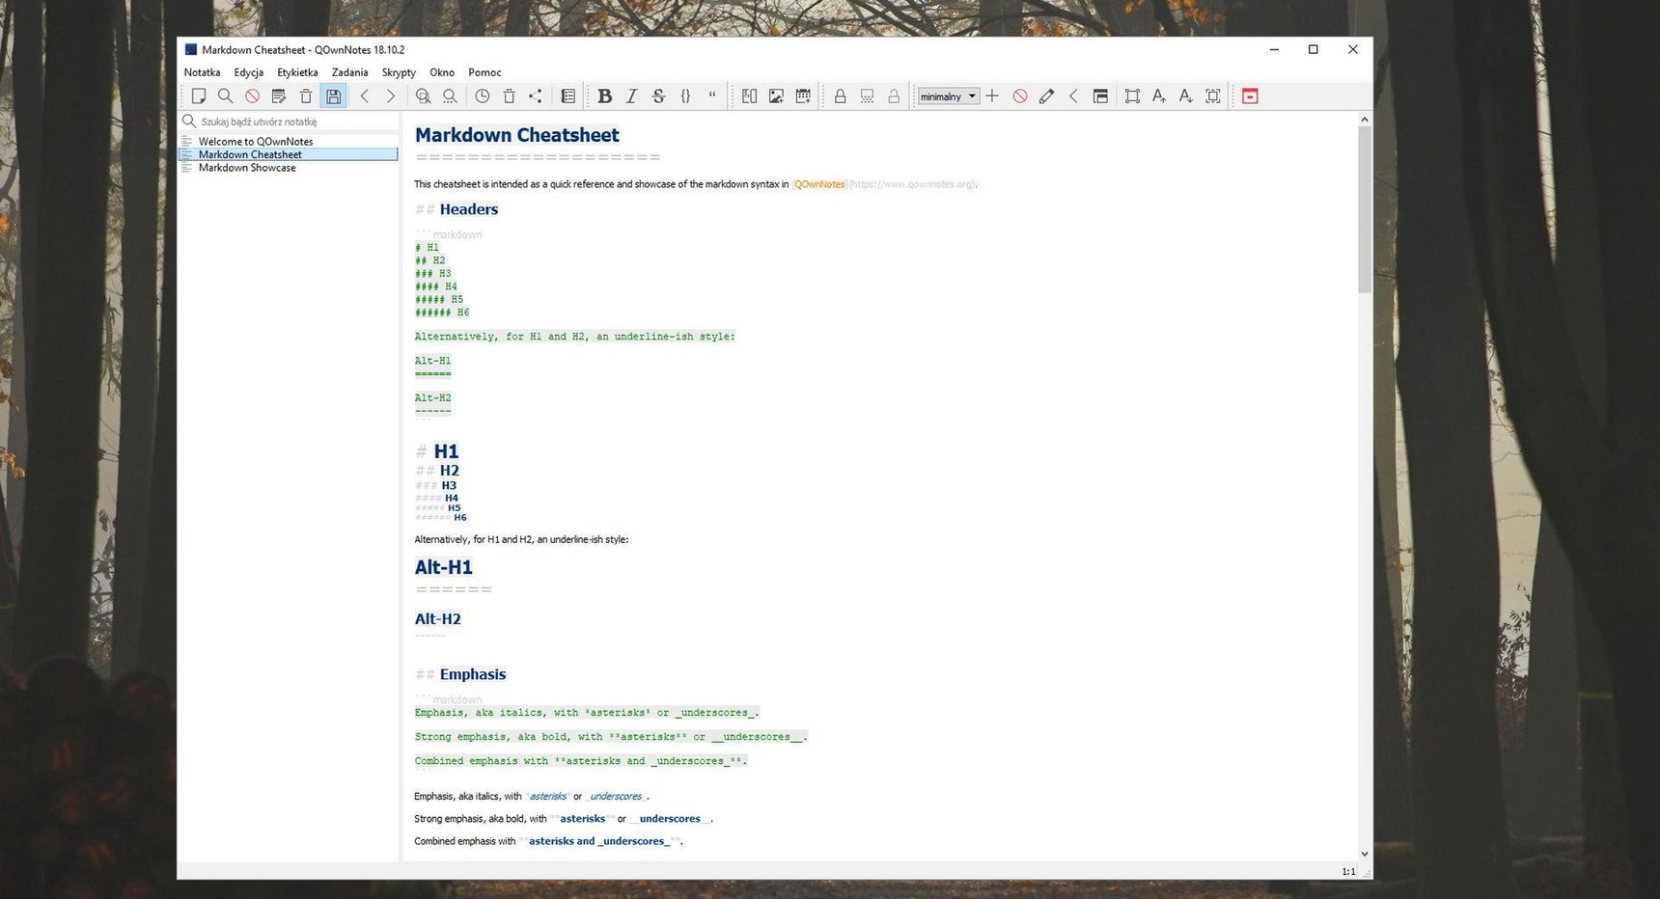Click the replace-in-note magnifier with dots
The image size is (1660, 899).
tap(450, 96)
